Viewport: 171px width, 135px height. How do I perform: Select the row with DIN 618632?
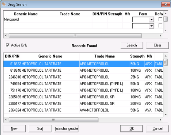[83, 64]
